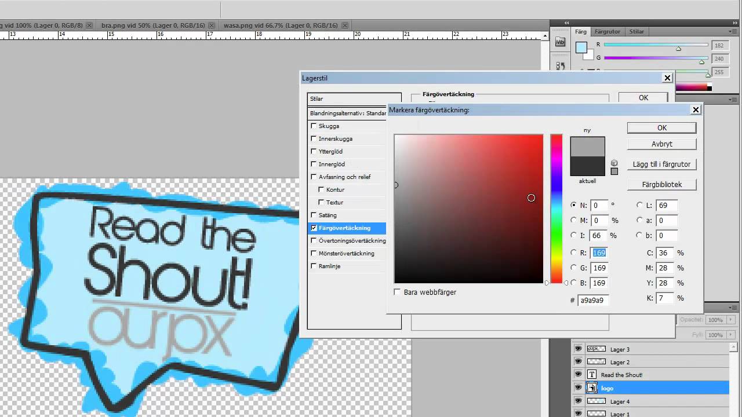Image resolution: width=742 pixels, height=417 pixels.
Task: Click the web-safe color cube warning icon
Action: pos(614,163)
